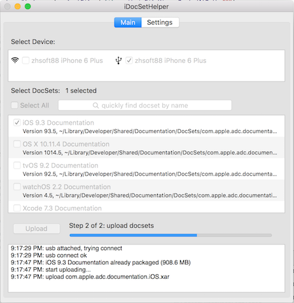Check the tvOS 9.2 Documentation docset
Viewport: 294px width, 303px height.
click(17, 166)
